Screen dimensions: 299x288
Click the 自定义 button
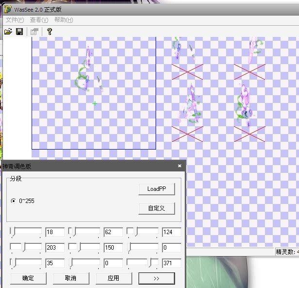(157, 208)
